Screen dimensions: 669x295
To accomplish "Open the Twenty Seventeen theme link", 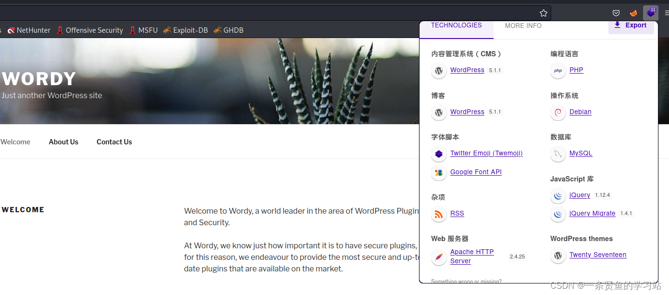I will tap(598, 255).
